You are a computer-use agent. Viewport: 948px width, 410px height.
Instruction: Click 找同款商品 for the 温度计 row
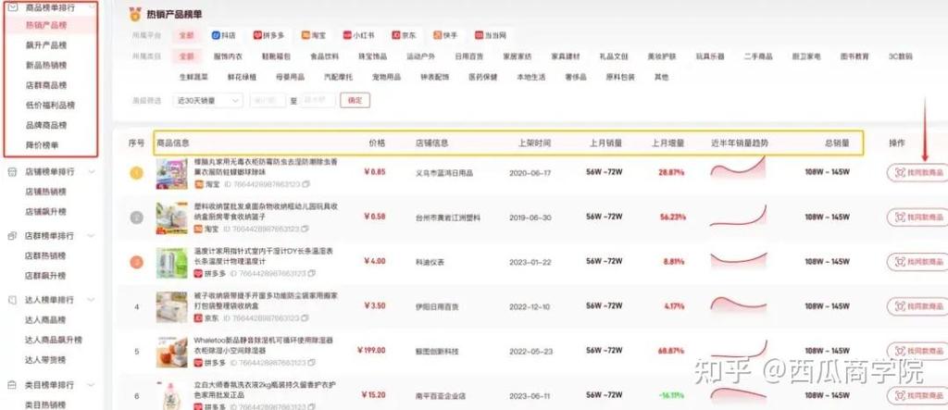[917, 262]
